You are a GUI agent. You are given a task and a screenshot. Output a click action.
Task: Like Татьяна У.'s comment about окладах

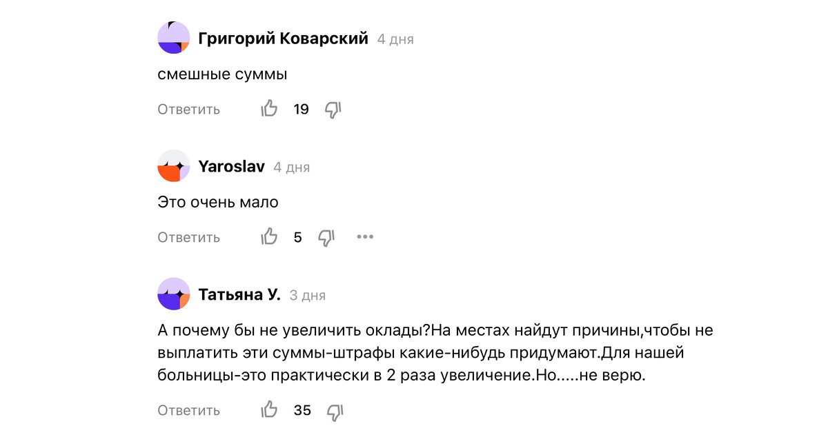coord(270,409)
